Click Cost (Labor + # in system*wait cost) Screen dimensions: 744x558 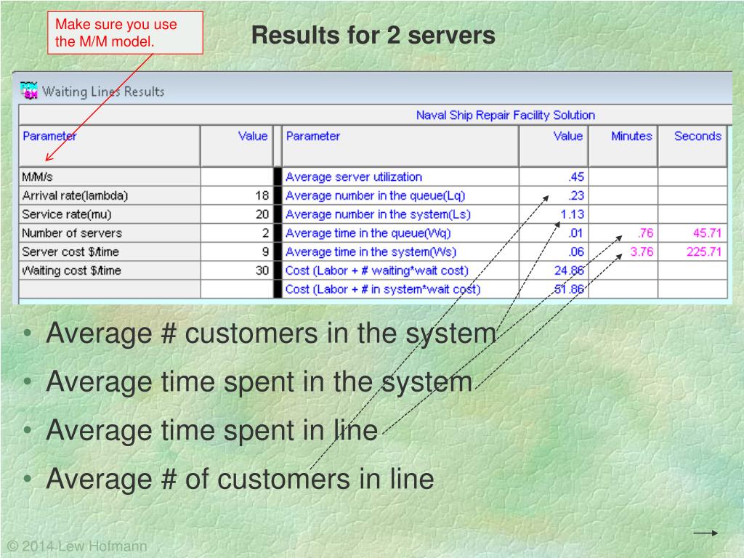point(383,289)
